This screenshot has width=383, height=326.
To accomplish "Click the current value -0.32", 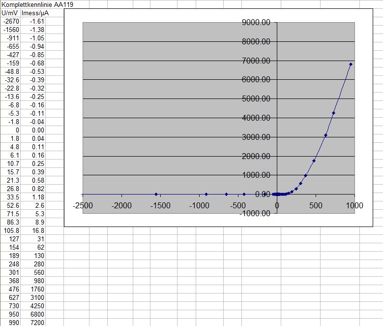I will click(33, 88).
